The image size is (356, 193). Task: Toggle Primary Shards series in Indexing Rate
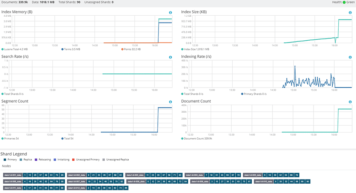coord(253,94)
